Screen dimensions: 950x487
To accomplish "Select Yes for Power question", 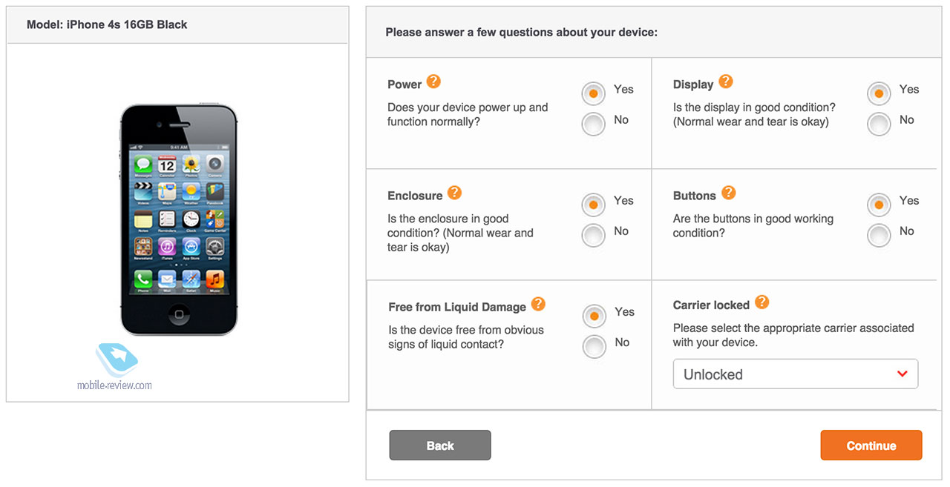I will click(594, 93).
